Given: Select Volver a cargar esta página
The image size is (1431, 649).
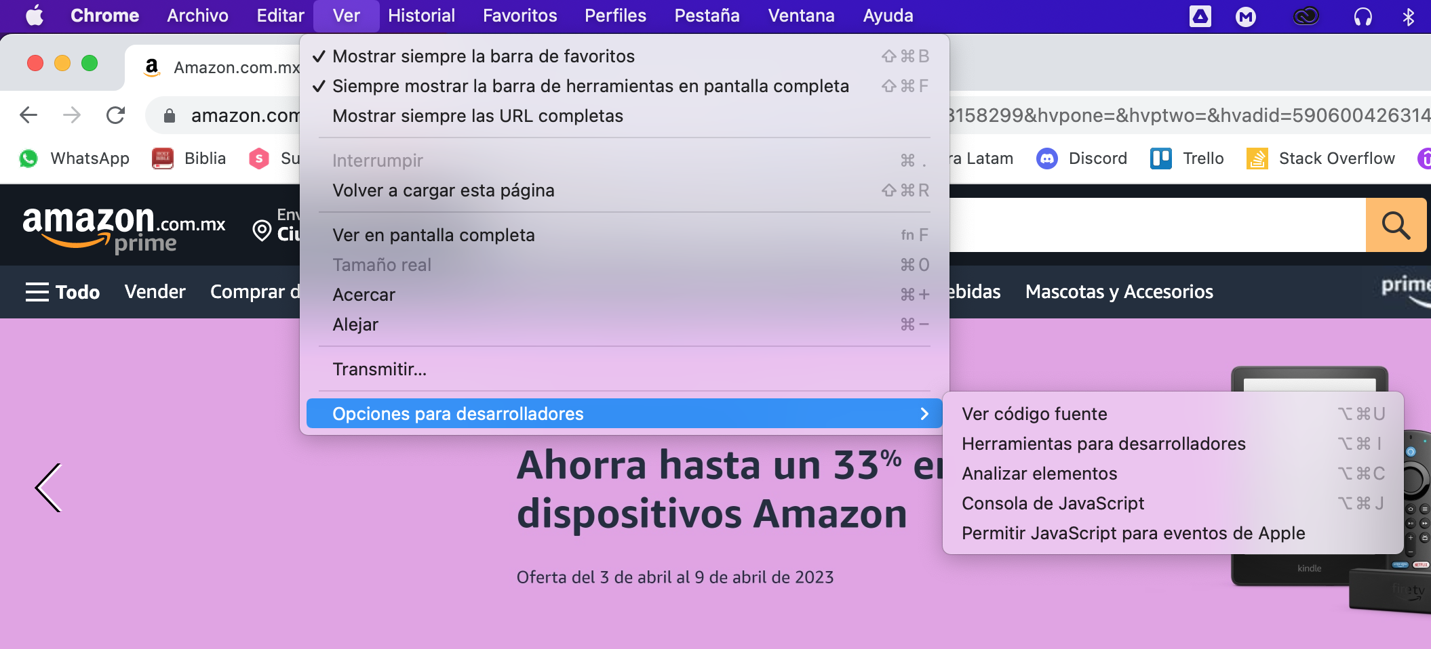Looking at the screenshot, I should coord(624,190).
